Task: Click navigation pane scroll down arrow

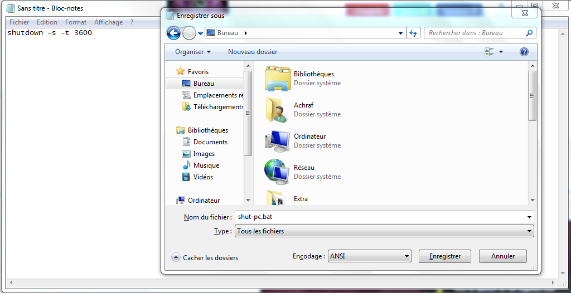Action: [x=248, y=200]
